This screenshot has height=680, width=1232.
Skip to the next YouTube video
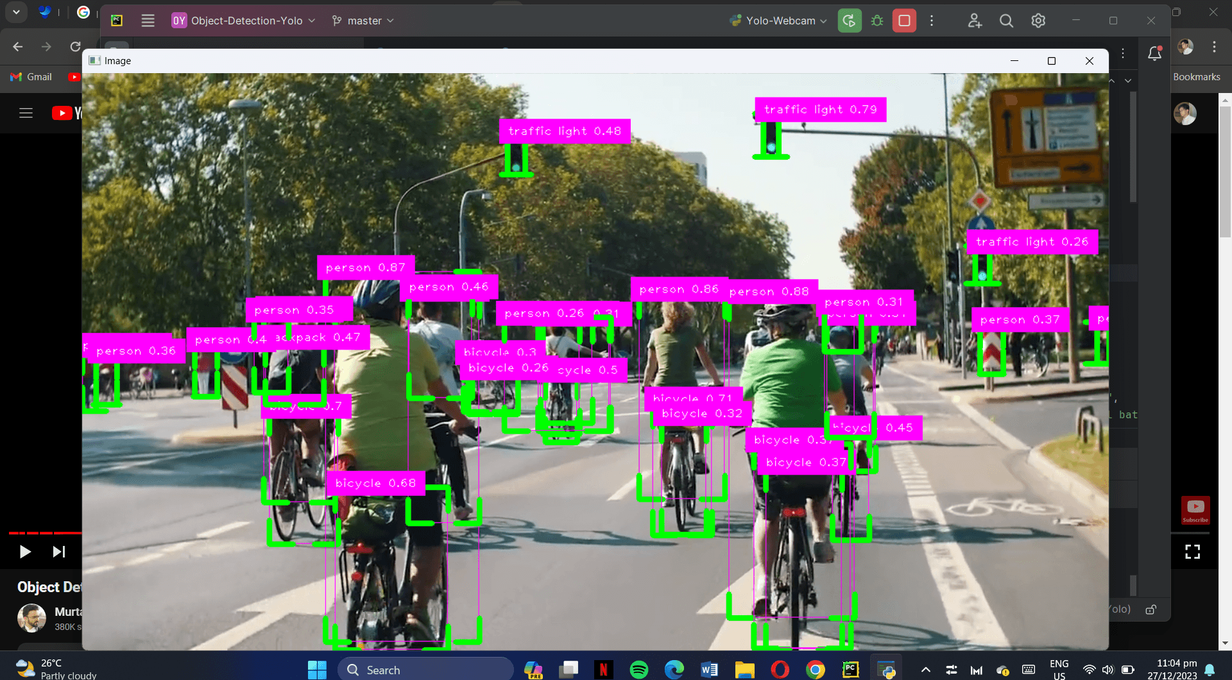pos(59,552)
